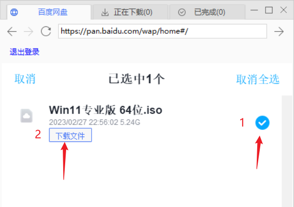Click the back navigation arrow
This screenshot has height=207, width=294.
pyautogui.click(x=12, y=31)
